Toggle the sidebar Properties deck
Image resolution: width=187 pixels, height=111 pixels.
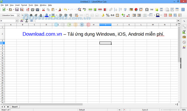(184, 27)
